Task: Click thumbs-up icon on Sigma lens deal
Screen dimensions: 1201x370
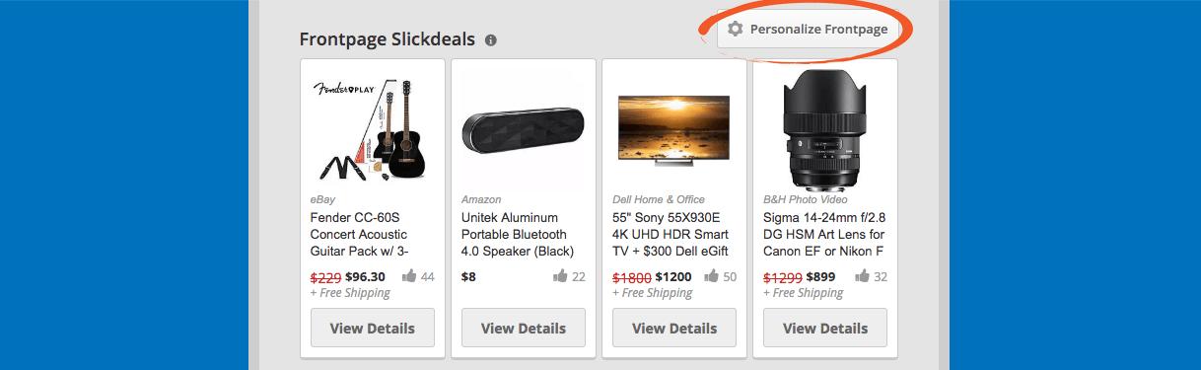Action: (x=862, y=276)
